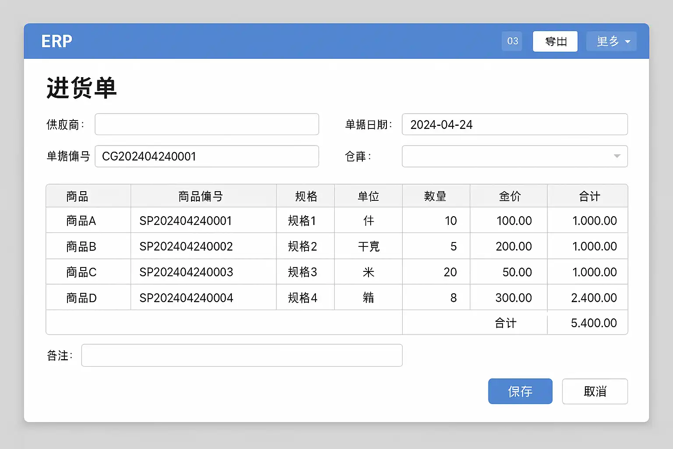Click the date field showing 2024-04-24
Image resolution: width=673 pixels, height=449 pixels.
tap(514, 125)
